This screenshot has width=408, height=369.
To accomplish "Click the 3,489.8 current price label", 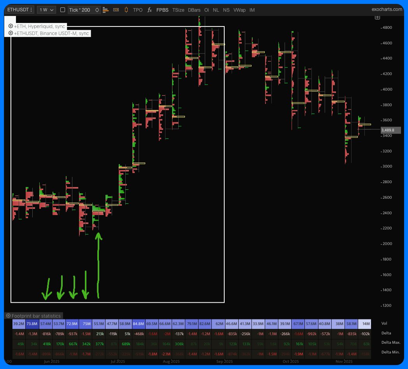I will tap(390, 130).
